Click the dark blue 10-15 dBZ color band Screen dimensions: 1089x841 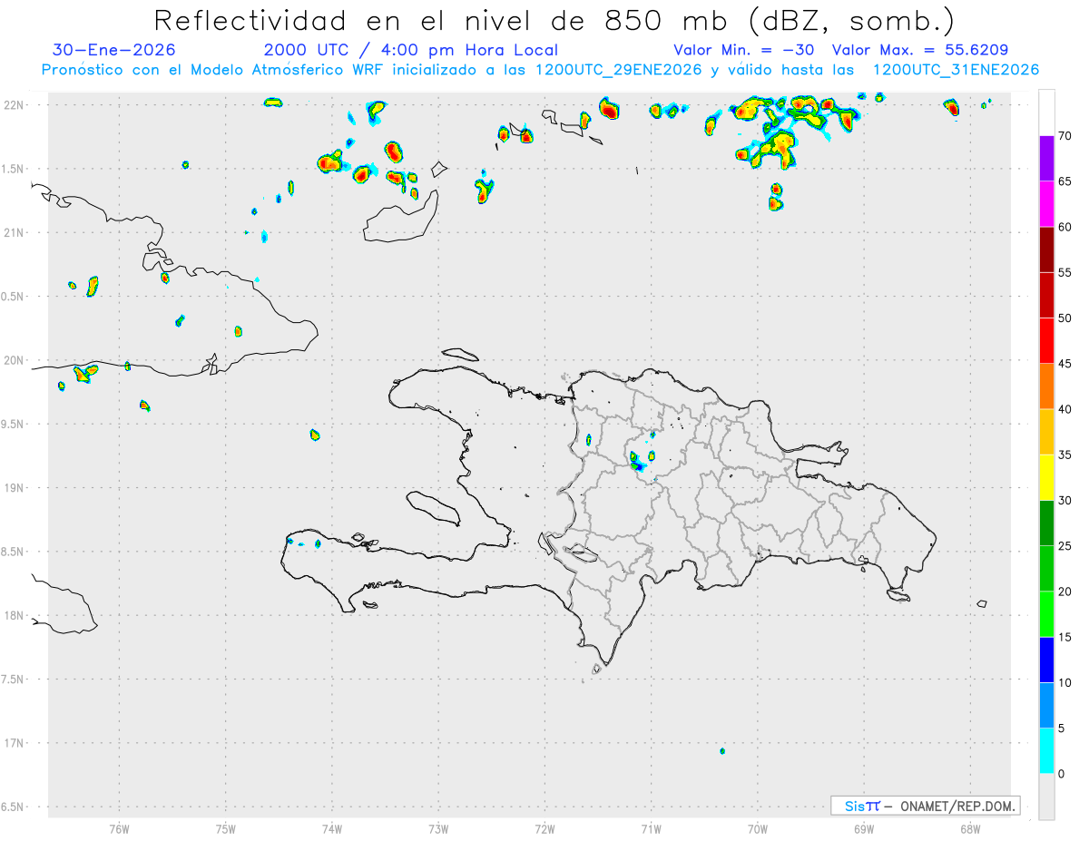(x=1046, y=660)
